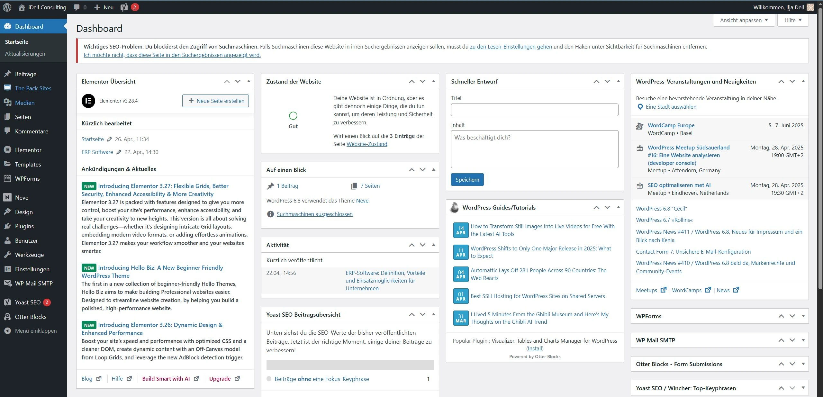
Task: Click the location pin icon for Eine Stadt auswählen
Action: click(640, 107)
